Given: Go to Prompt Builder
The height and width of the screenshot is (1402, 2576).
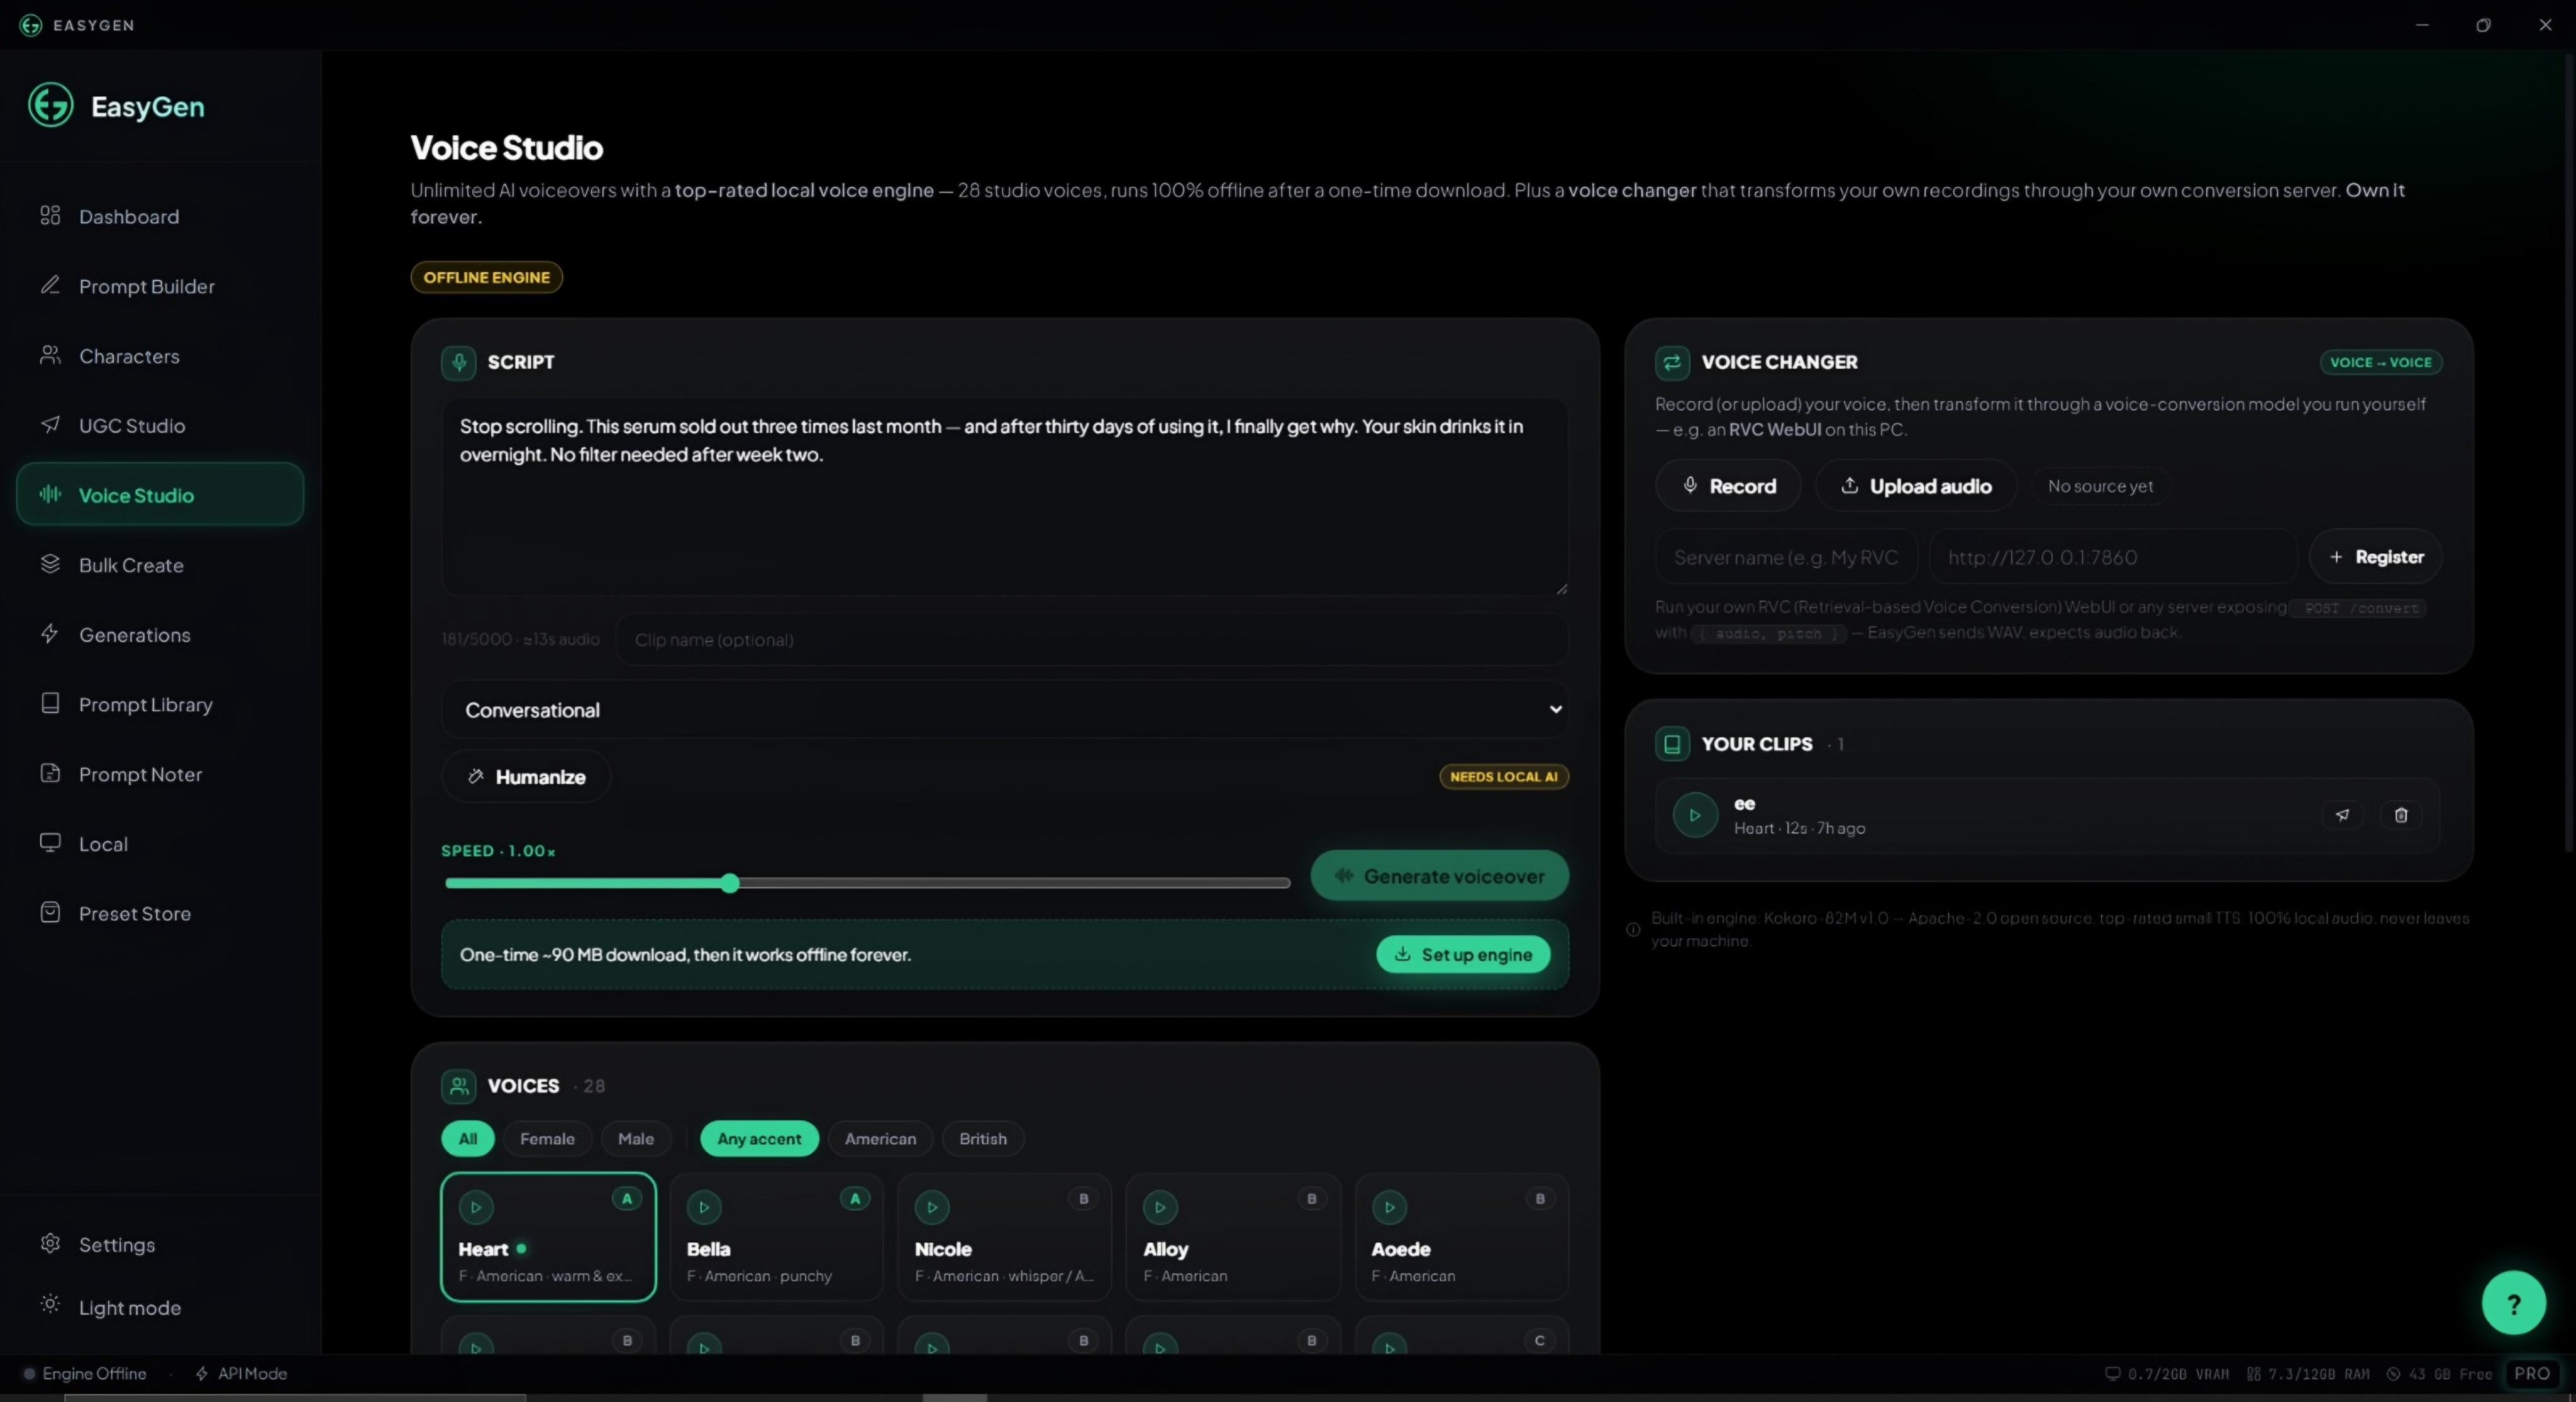Looking at the screenshot, I should [160, 286].
